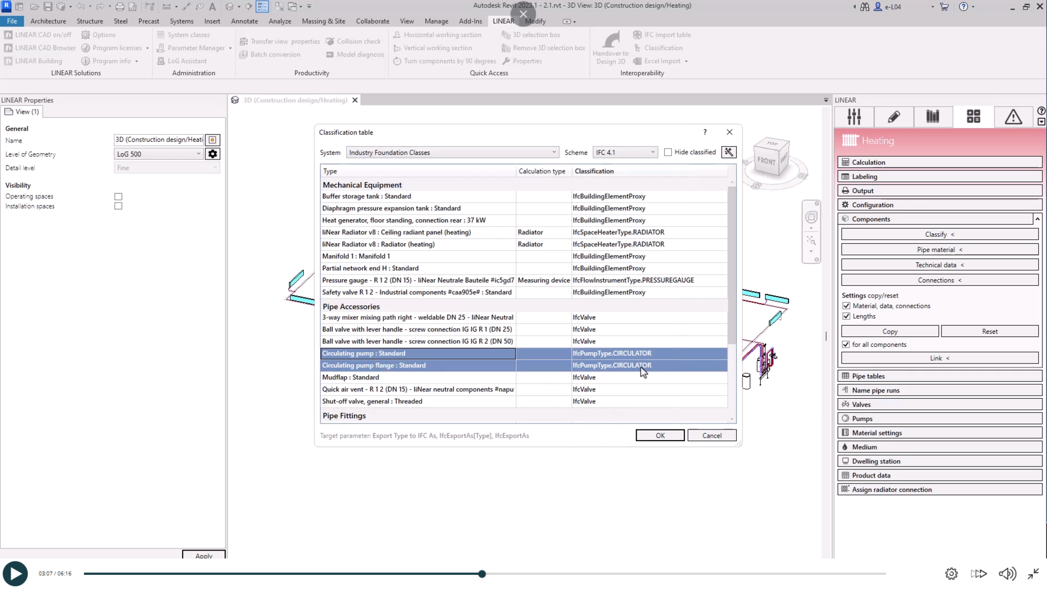This screenshot has width=1047, height=589.
Task: Enable the Hide classified checkbox
Action: [x=668, y=152]
